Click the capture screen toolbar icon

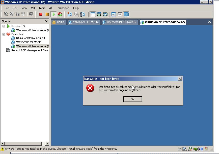(x=31, y=14)
